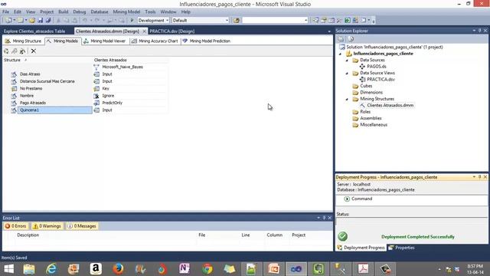Click the Description column header in Error List
Image resolution: width=490 pixels, height=276 pixels.
[28, 235]
